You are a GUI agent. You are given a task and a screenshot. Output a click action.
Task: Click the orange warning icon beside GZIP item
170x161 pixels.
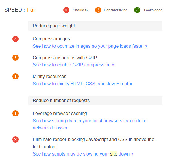(x=15, y=58)
